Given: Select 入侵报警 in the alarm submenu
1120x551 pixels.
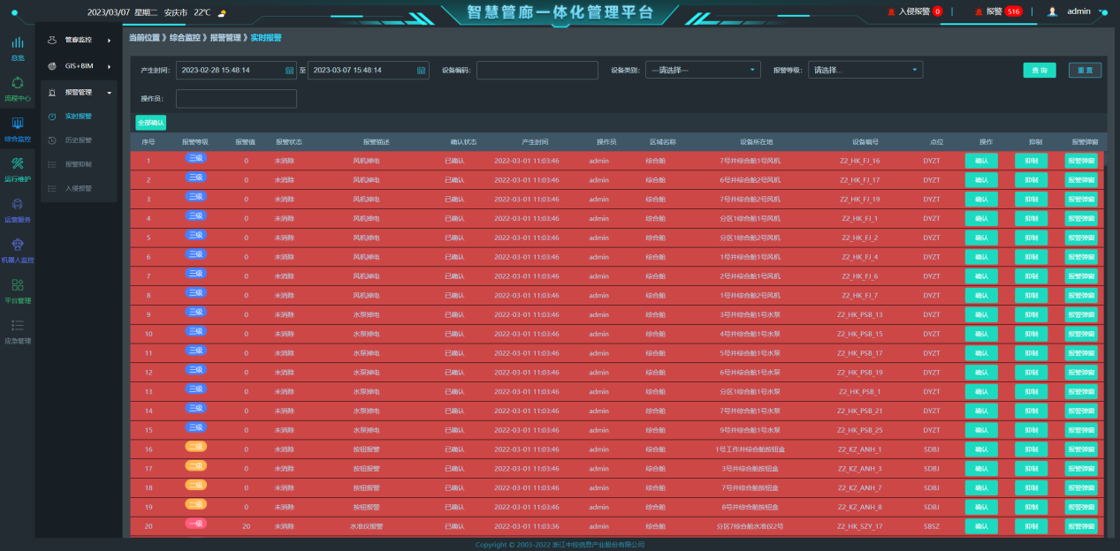Looking at the screenshot, I should [x=78, y=188].
